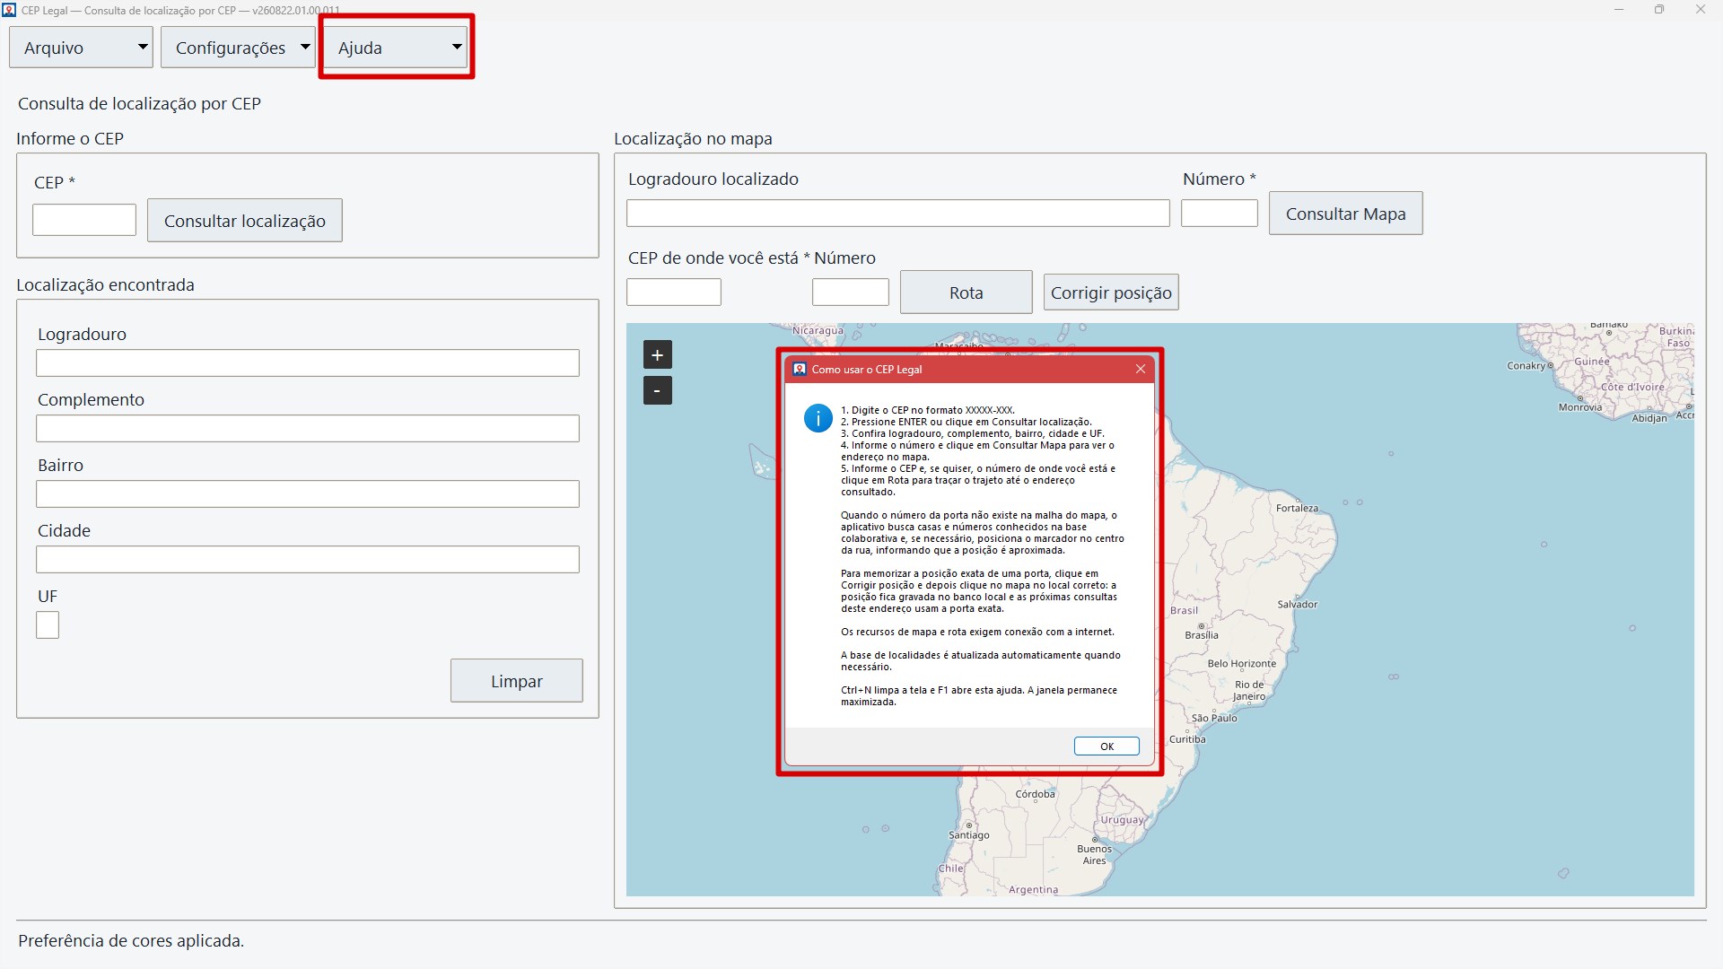Click the Logradouro result field

coord(307,363)
